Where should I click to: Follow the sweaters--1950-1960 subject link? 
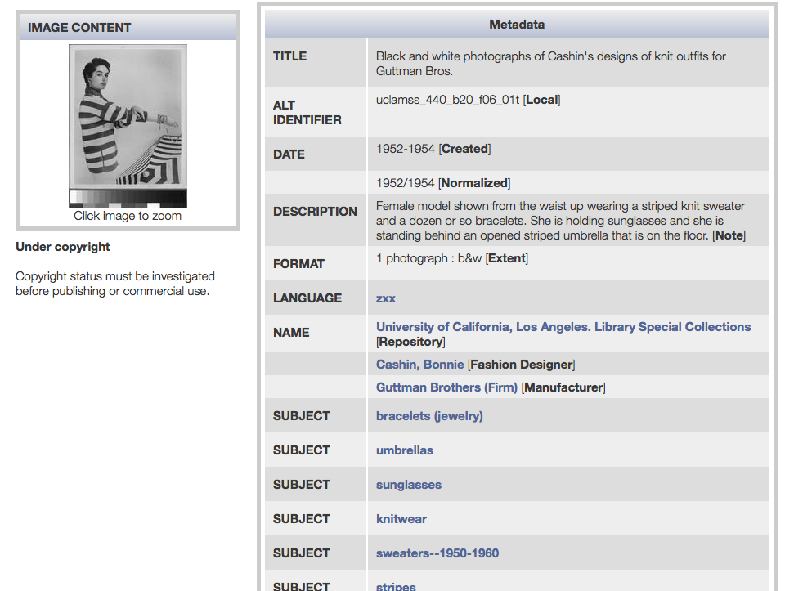[x=437, y=553]
